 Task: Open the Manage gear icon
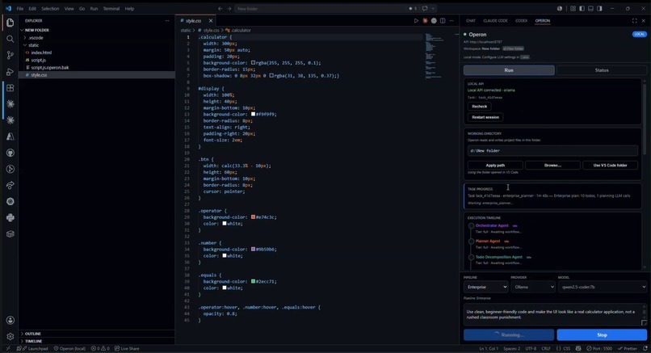tap(10, 336)
